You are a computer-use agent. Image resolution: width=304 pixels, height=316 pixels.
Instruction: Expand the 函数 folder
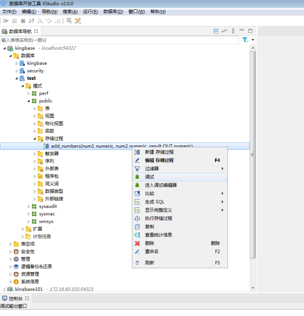click(35, 131)
